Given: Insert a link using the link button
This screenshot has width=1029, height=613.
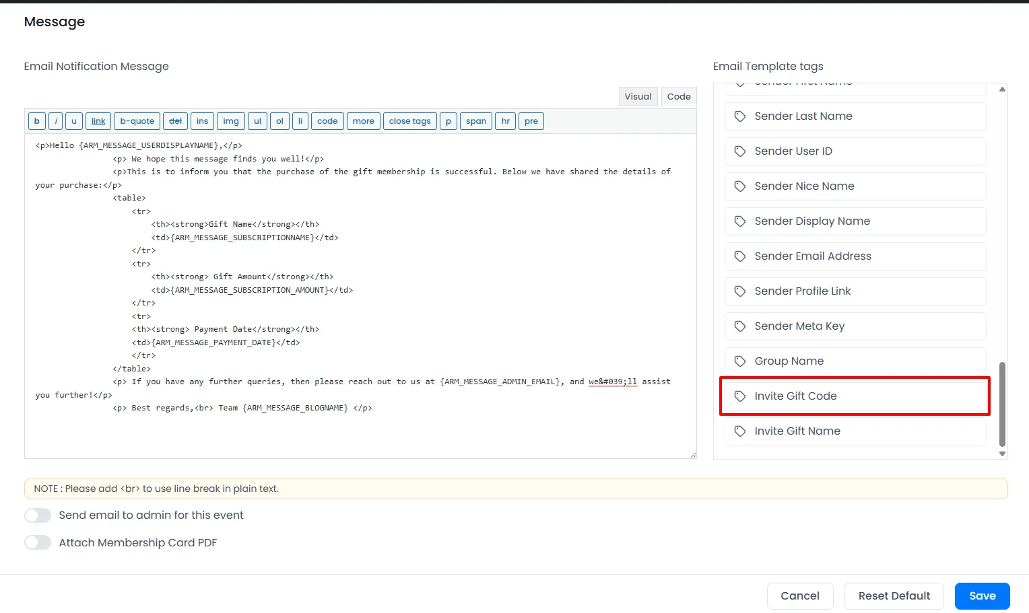Looking at the screenshot, I should (x=98, y=121).
